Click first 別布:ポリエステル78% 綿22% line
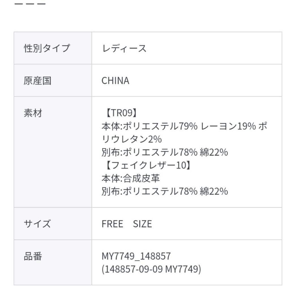306x306 pixels. point(165,152)
